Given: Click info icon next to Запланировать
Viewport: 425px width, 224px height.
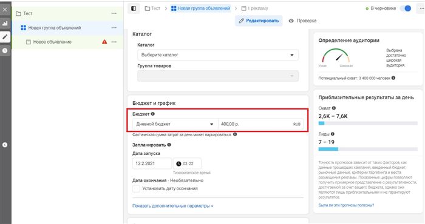Looking at the screenshot, I should [169, 145].
